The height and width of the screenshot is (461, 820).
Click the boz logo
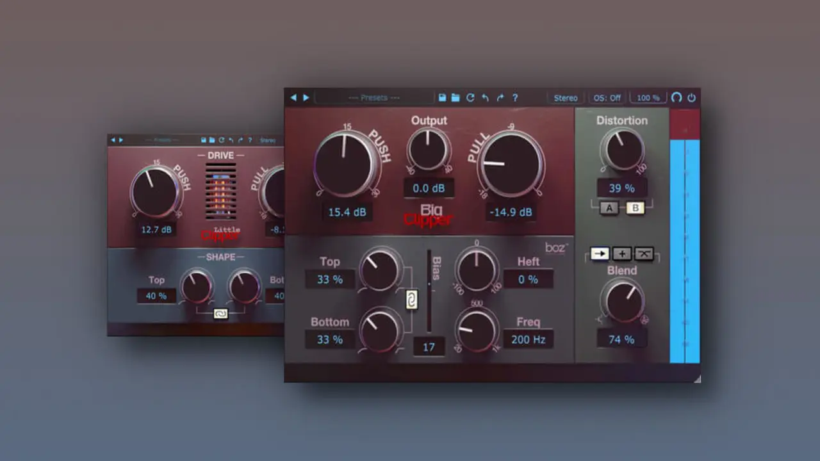click(x=555, y=247)
